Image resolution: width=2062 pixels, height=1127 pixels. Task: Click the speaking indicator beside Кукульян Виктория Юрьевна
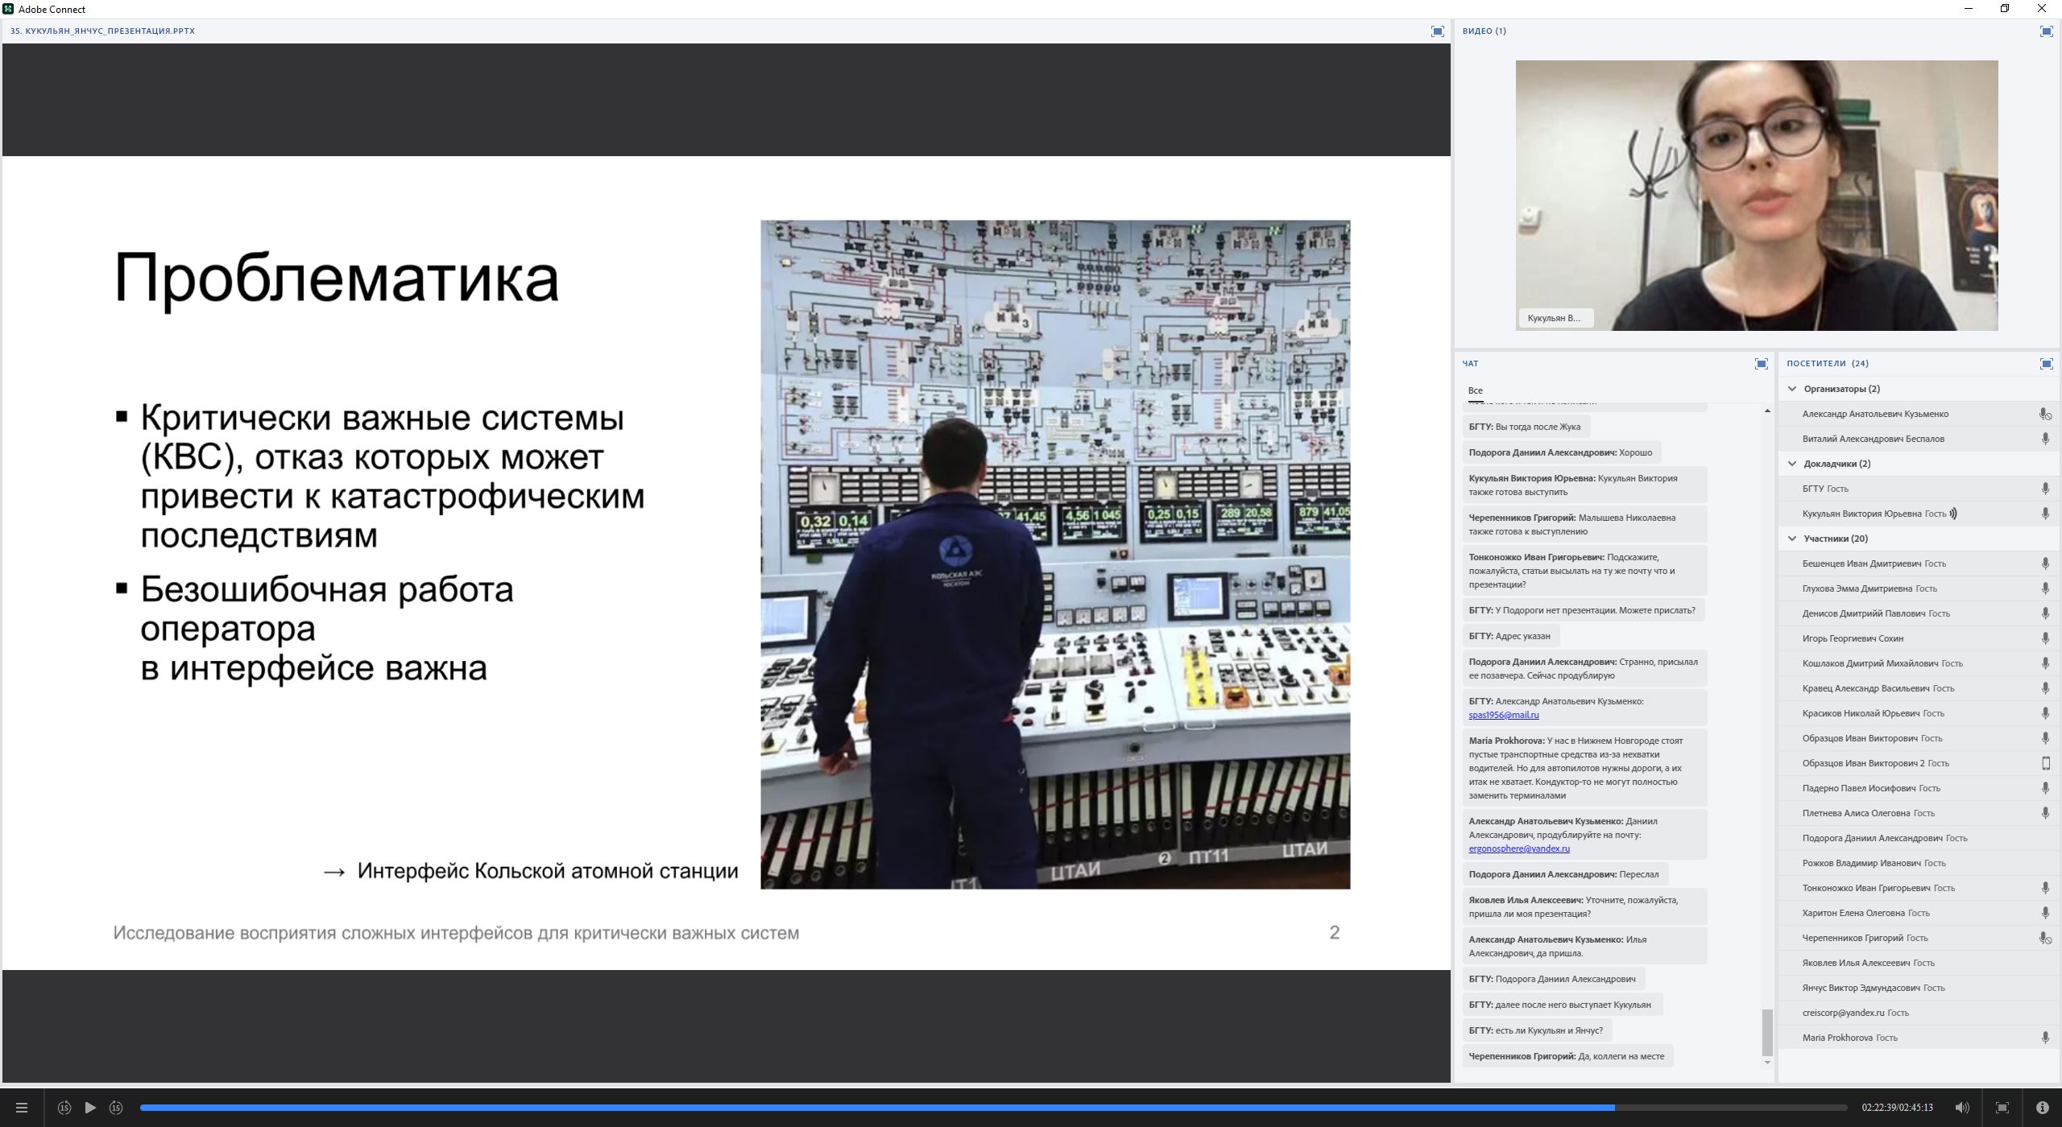pyautogui.click(x=1953, y=514)
